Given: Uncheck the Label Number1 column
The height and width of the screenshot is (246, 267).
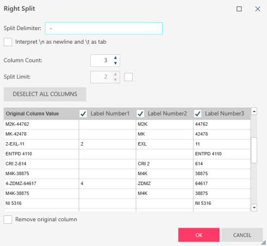Looking at the screenshot, I should pos(83,114).
